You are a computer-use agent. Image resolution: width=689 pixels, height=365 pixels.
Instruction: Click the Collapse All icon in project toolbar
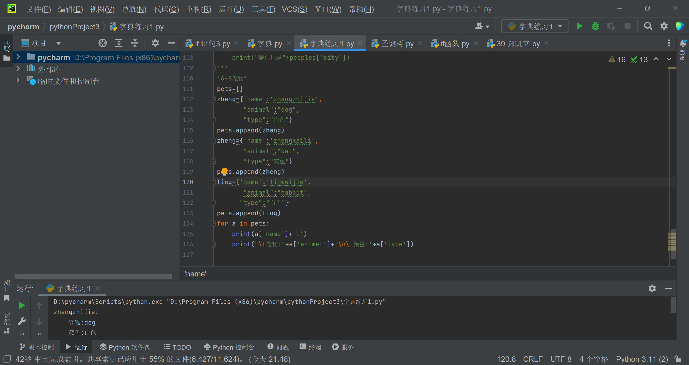tap(135, 43)
